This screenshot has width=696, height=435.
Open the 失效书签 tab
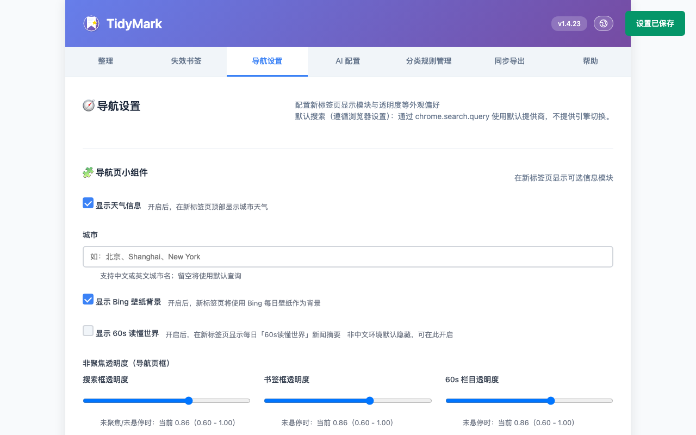[x=186, y=61]
